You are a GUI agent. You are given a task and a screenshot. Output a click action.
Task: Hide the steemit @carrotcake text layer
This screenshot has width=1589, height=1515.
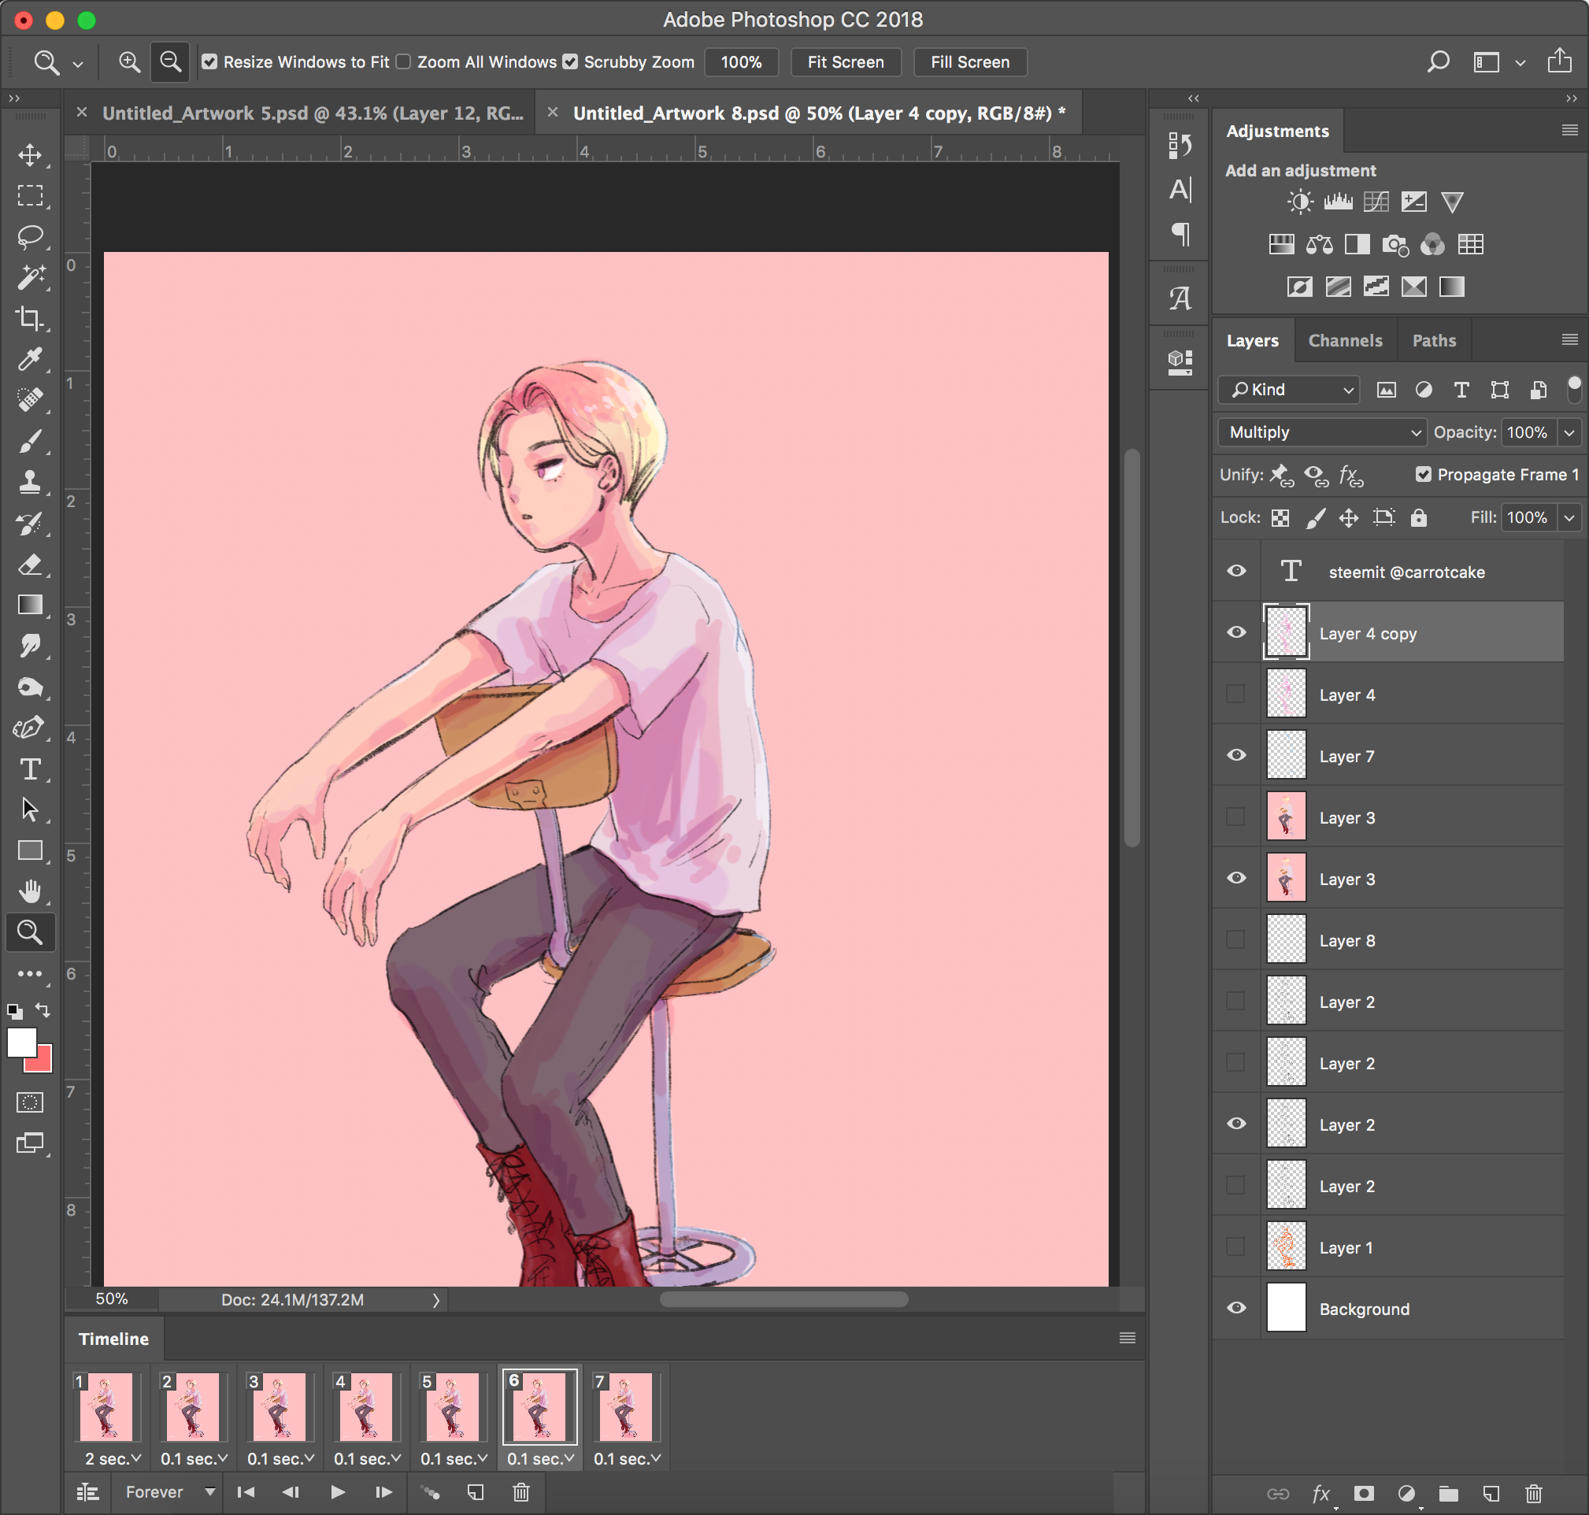1236,572
